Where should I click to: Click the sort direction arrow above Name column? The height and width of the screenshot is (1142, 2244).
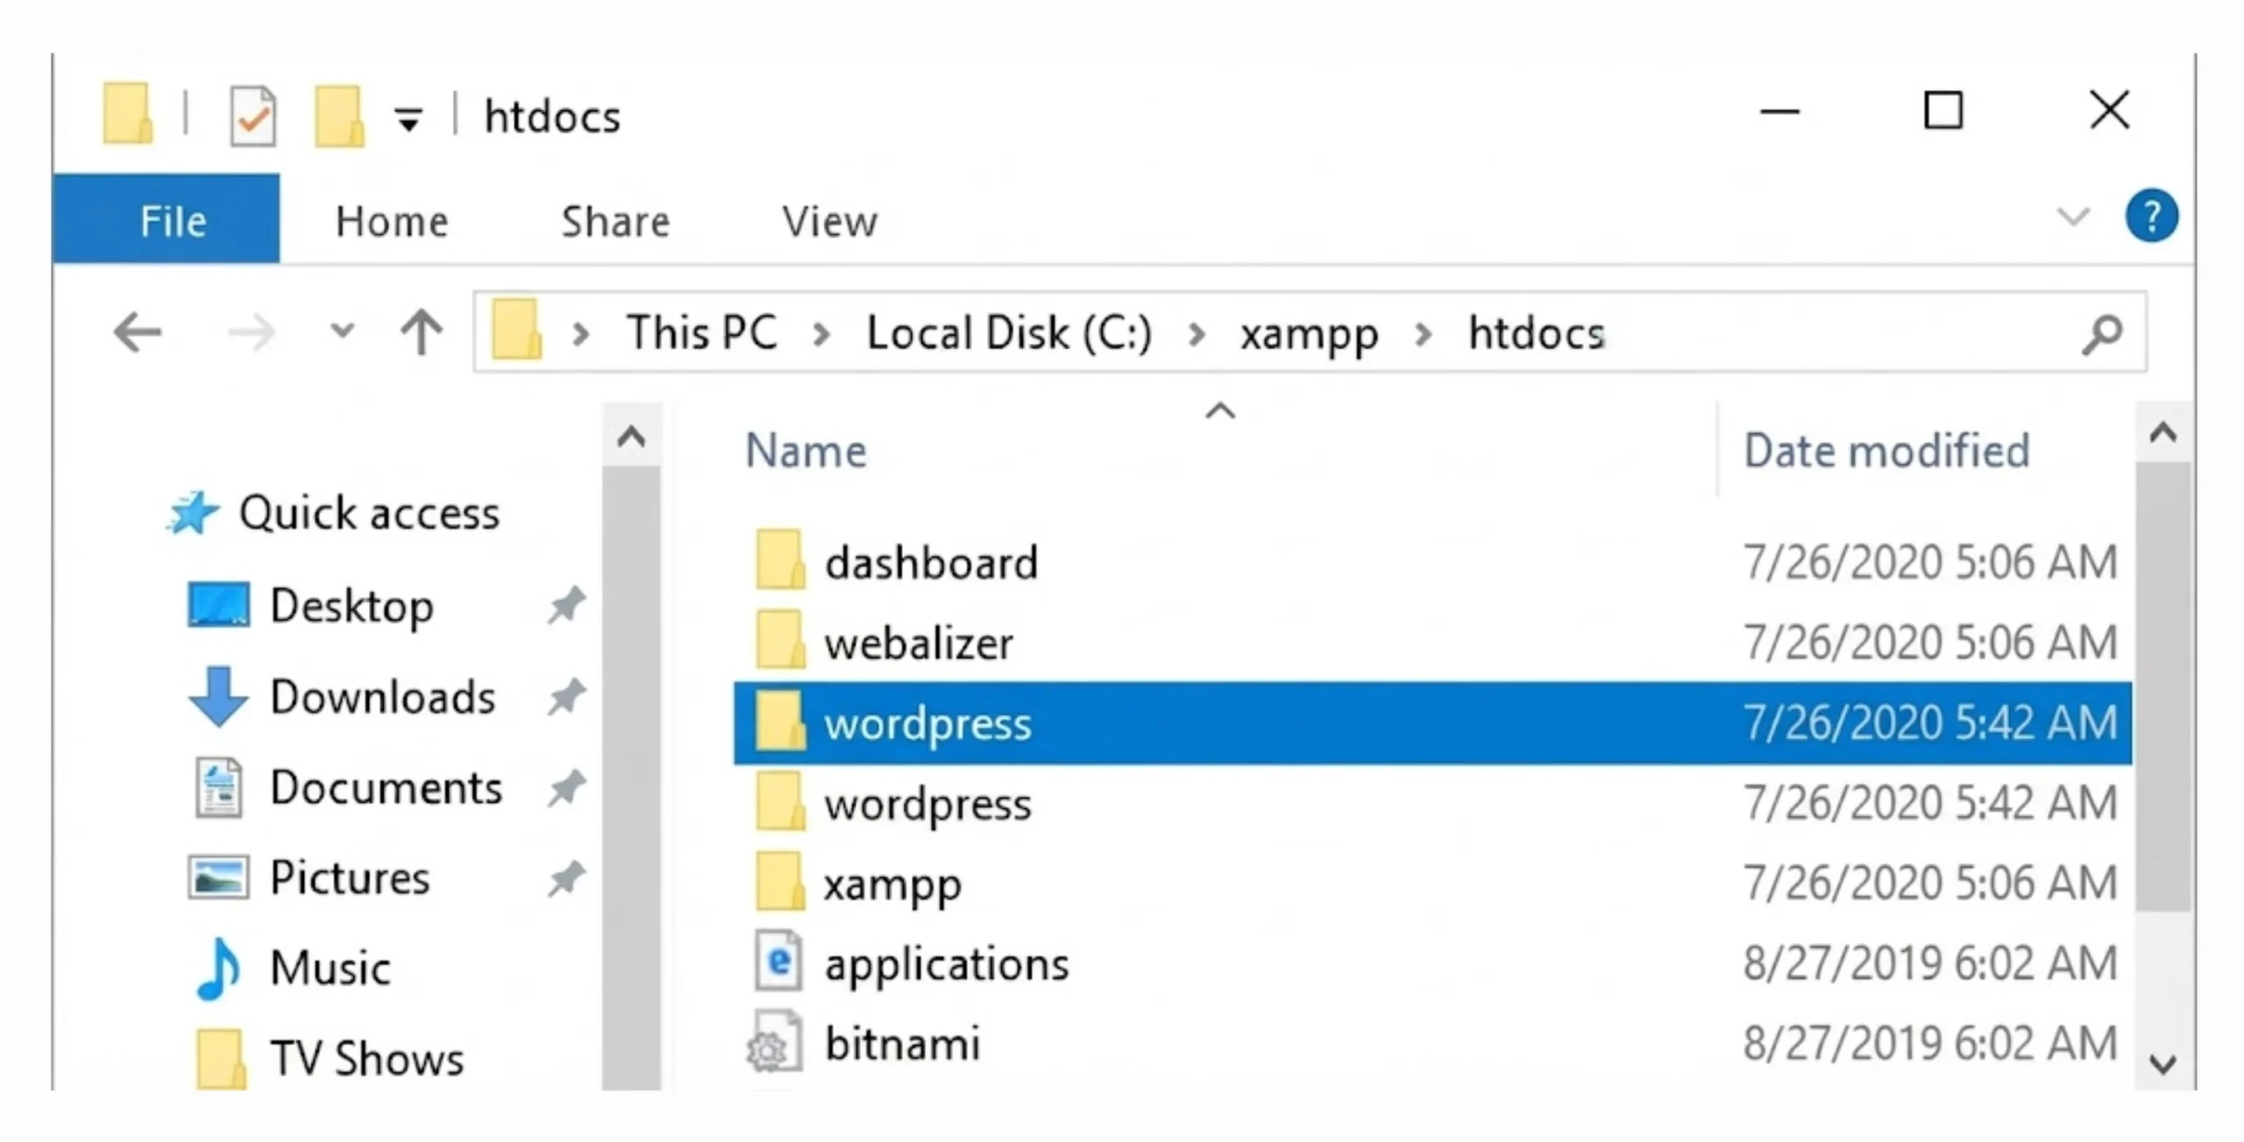[1220, 410]
